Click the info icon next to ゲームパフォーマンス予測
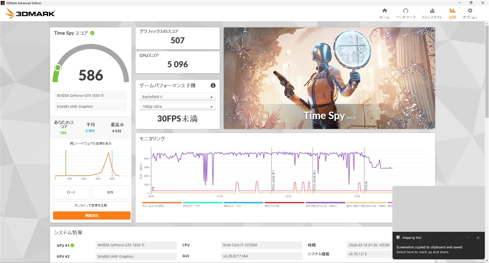The image size is (489, 263). [213, 85]
